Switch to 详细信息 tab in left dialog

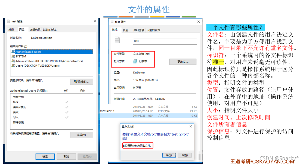(x=35, y=30)
